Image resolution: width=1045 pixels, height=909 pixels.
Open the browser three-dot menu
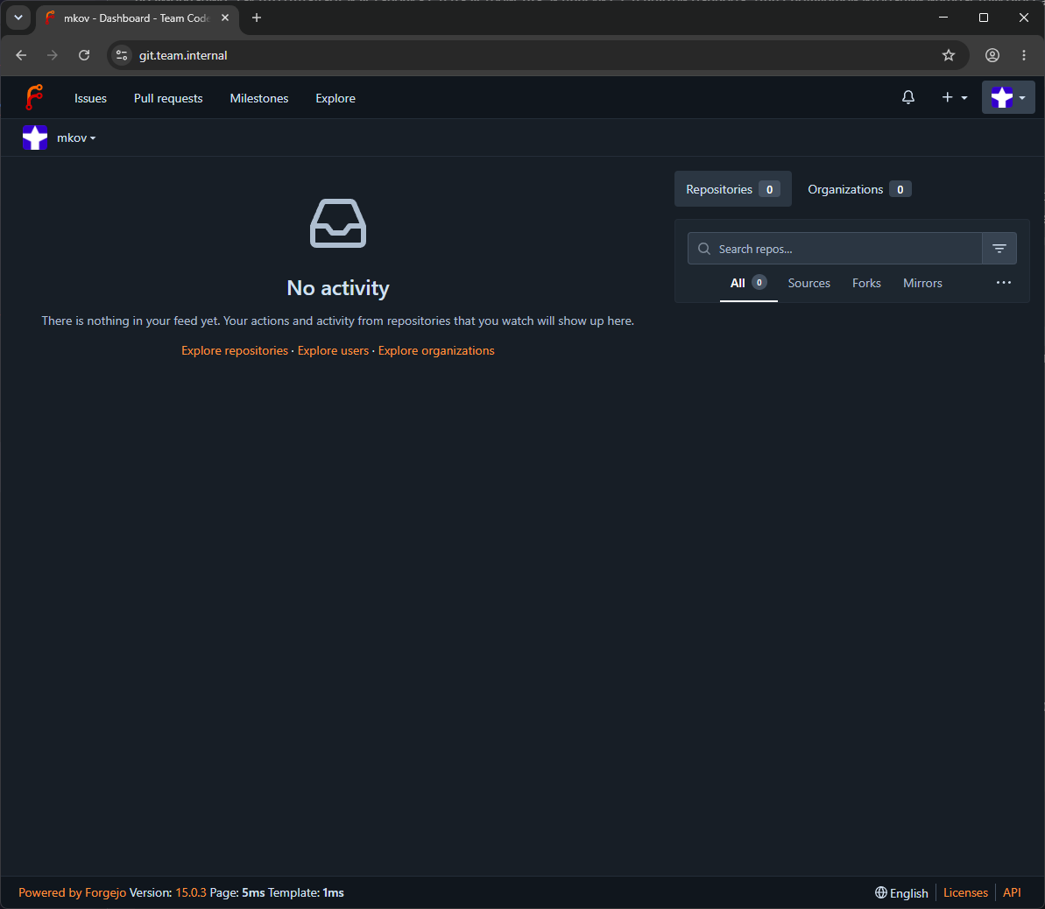[x=1024, y=55]
